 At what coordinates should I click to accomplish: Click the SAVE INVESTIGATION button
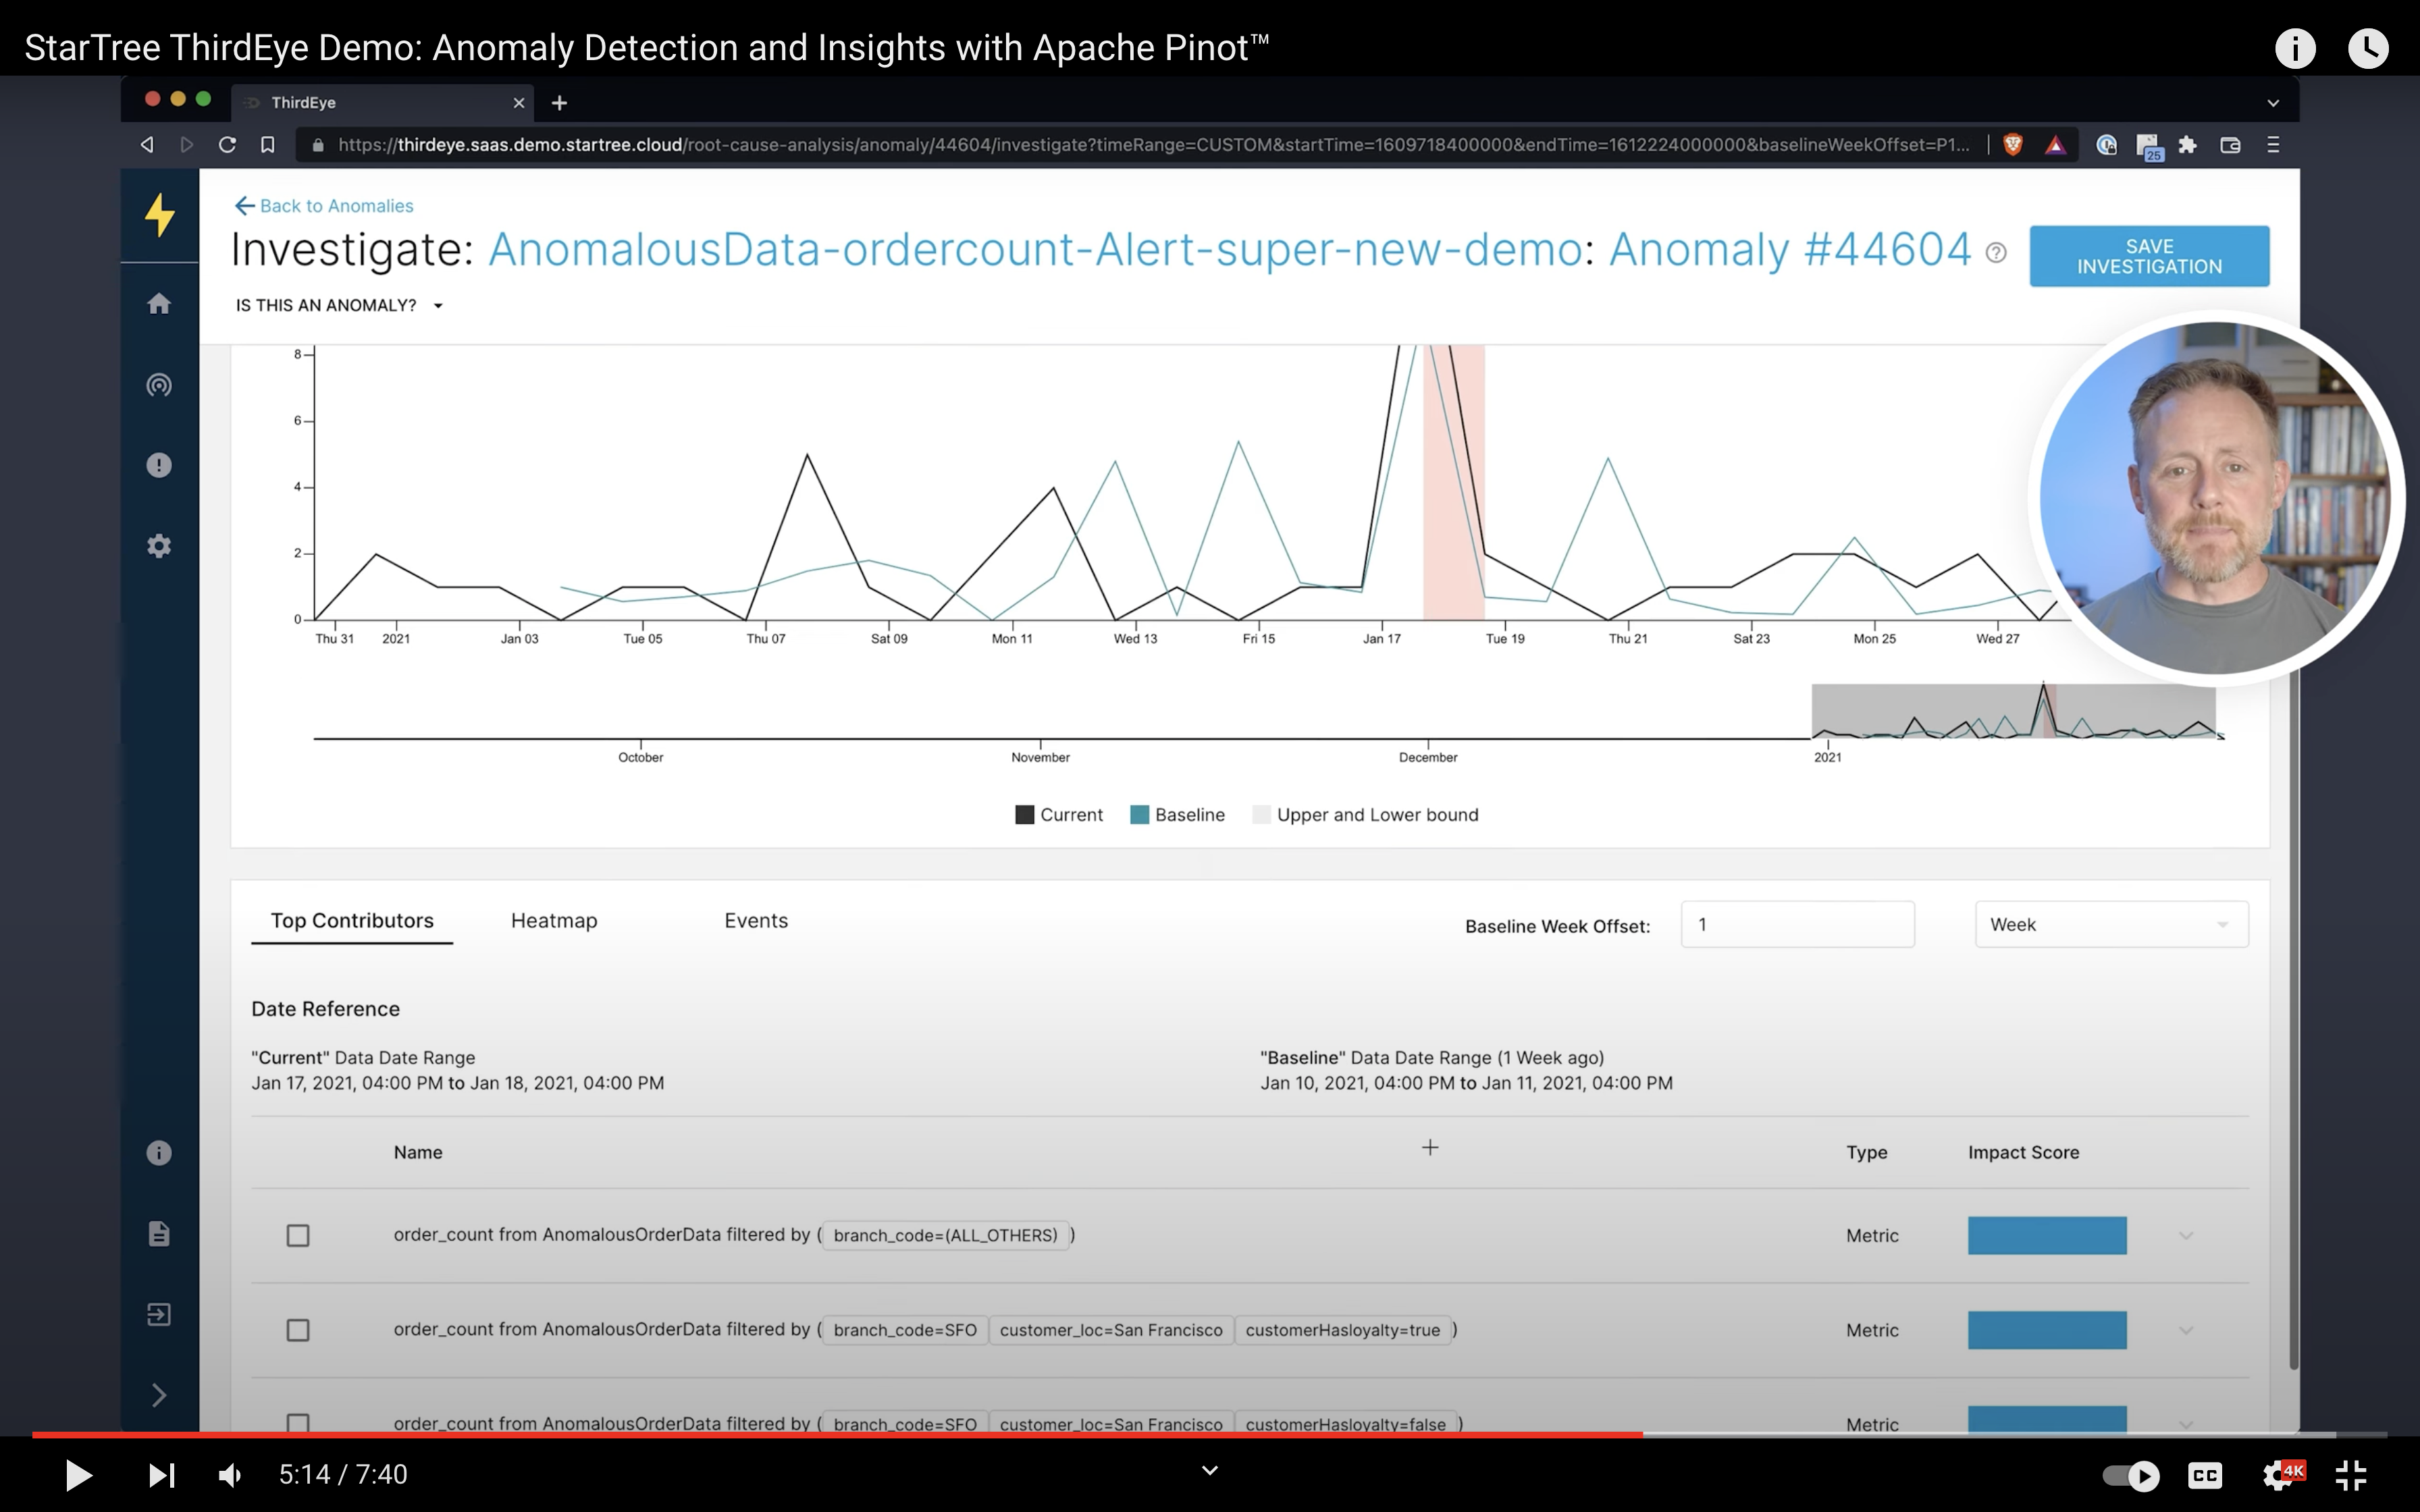pos(2148,257)
